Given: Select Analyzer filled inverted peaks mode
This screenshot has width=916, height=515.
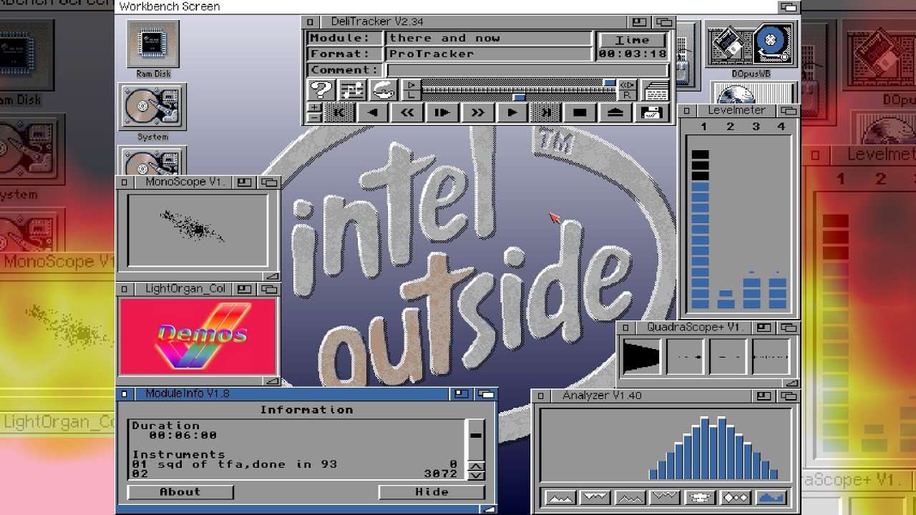Looking at the screenshot, I should [x=595, y=497].
